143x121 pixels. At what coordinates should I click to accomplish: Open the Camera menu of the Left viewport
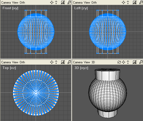pyautogui.click(x=78, y=3)
